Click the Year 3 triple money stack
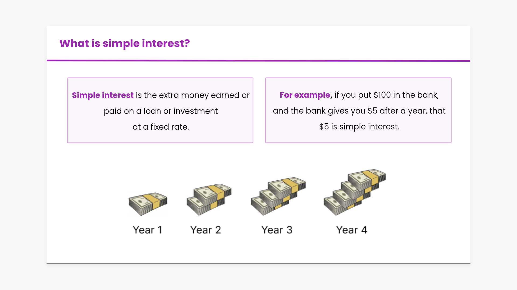Screen dimensions: 517x290 (278, 196)
